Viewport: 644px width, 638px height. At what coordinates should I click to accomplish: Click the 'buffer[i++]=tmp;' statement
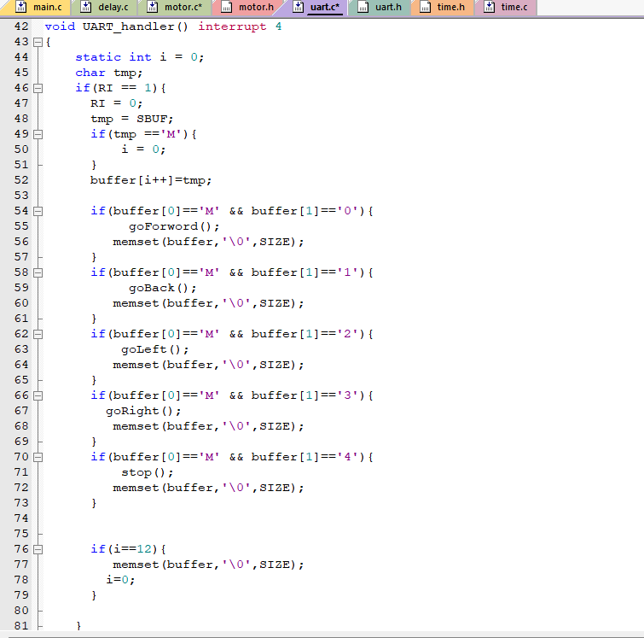[151, 180]
